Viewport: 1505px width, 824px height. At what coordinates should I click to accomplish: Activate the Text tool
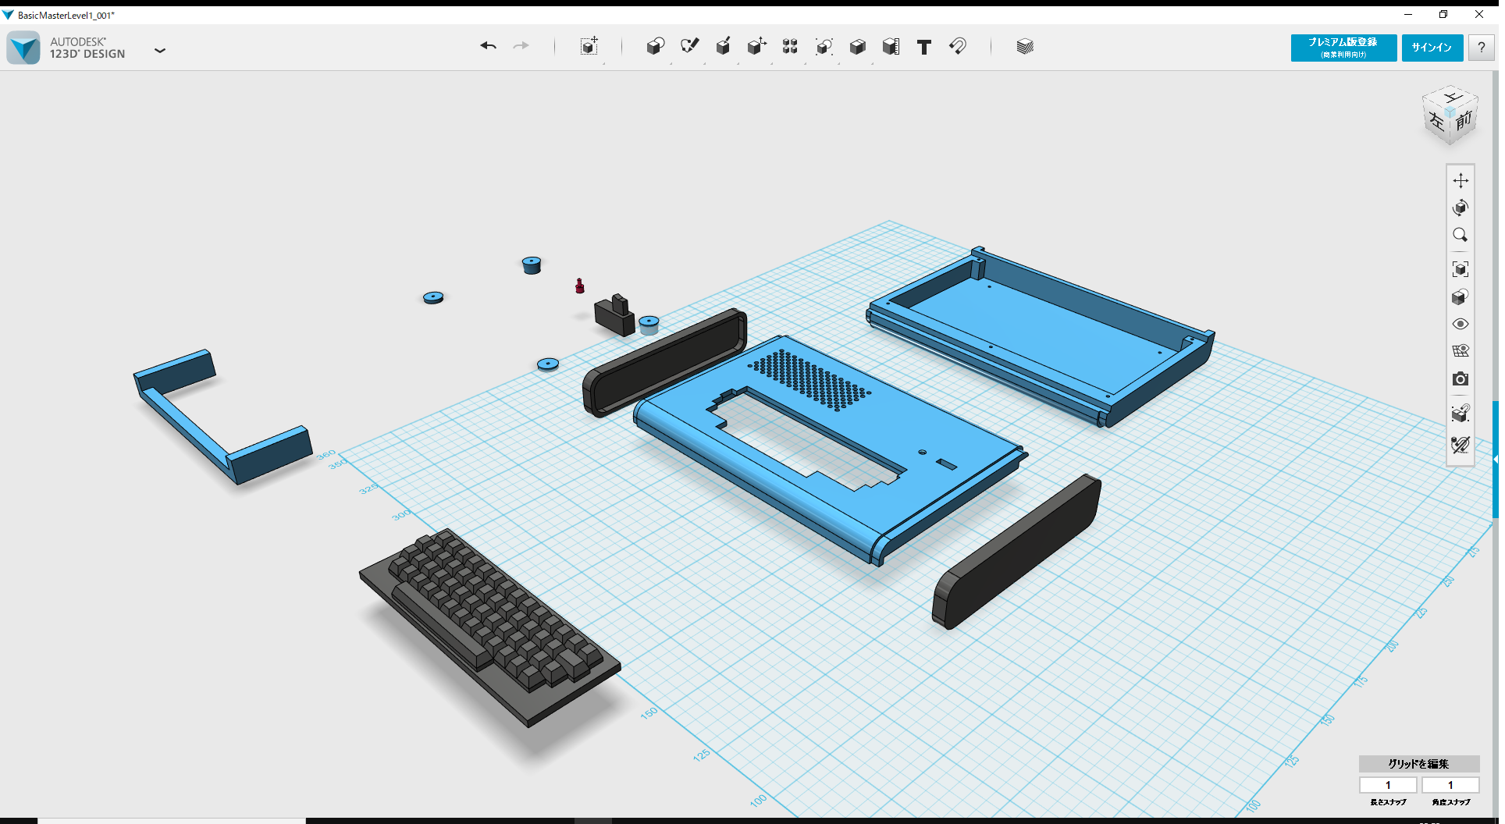pyautogui.click(x=924, y=47)
